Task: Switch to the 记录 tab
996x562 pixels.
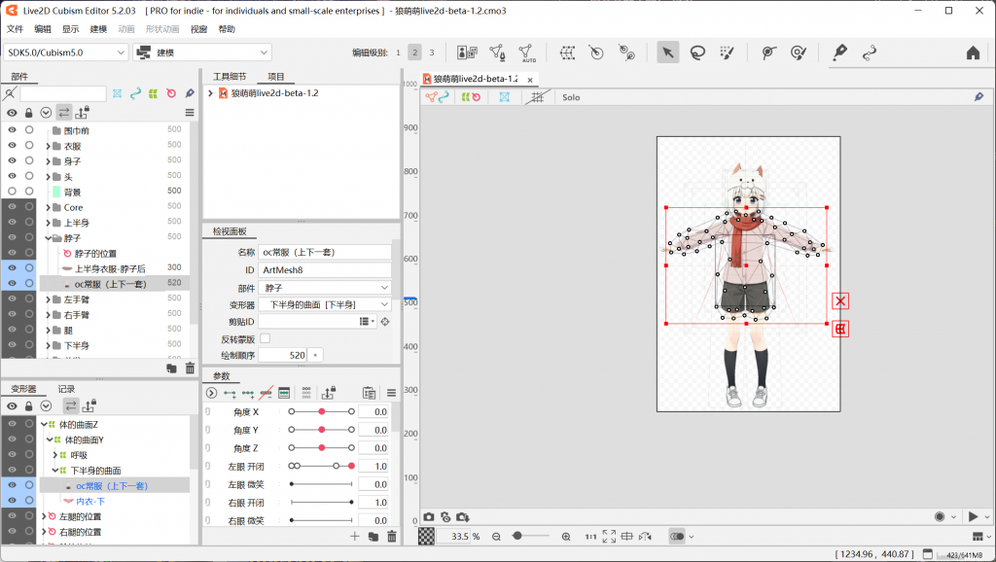Action: pyautogui.click(x=67, y=389)
